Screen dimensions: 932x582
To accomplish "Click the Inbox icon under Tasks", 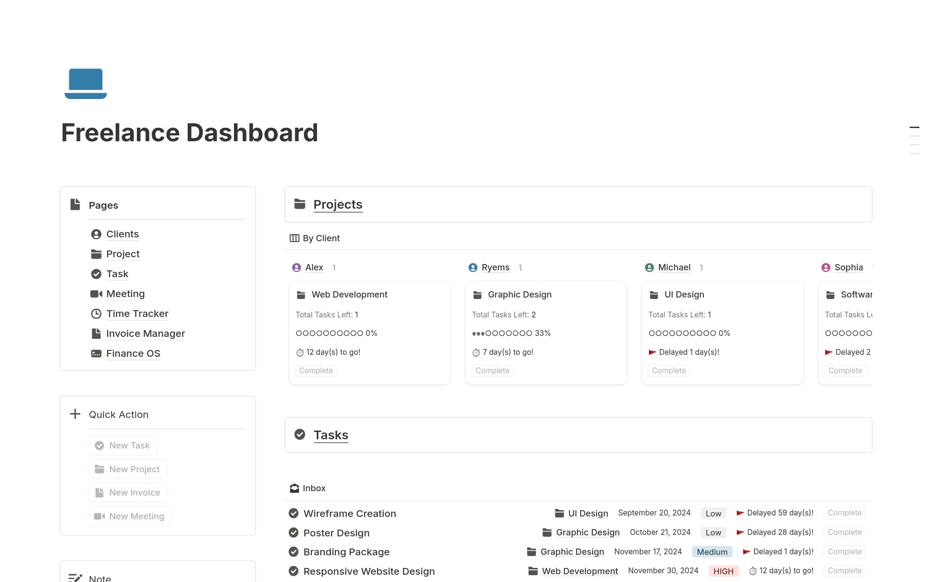I will (x=294, y=488).
